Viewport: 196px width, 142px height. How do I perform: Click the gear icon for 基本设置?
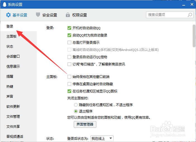pyautogui.click(x=8, y=15)
